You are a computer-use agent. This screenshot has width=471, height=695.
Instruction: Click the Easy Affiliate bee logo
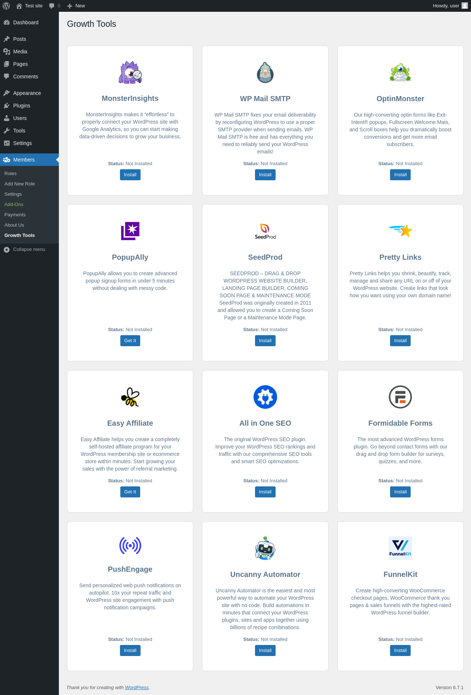130,397
